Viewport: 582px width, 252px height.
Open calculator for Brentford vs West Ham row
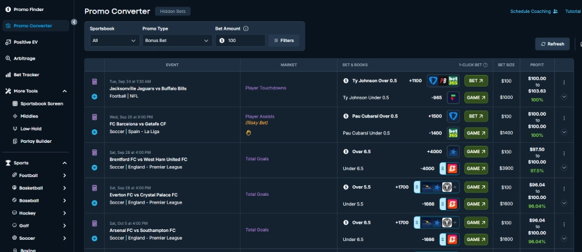click(x=94, y=152)
